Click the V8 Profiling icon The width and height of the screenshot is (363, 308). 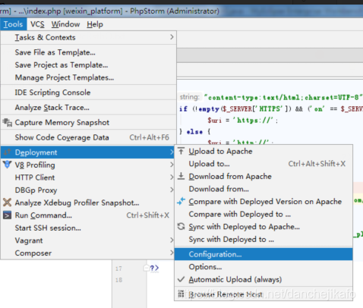pyautogui.click(x=8, y=165)
